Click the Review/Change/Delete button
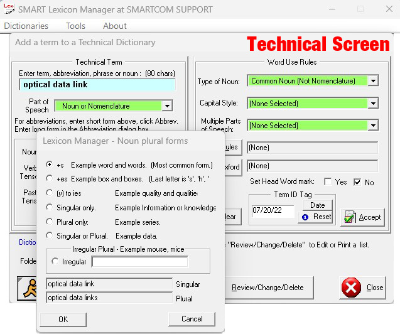 coord(269,288)
